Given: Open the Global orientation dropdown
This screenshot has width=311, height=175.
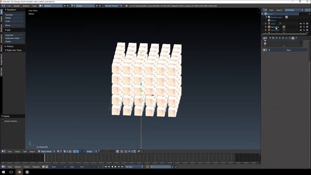Looking at the screenshot, I should point(92,151).
